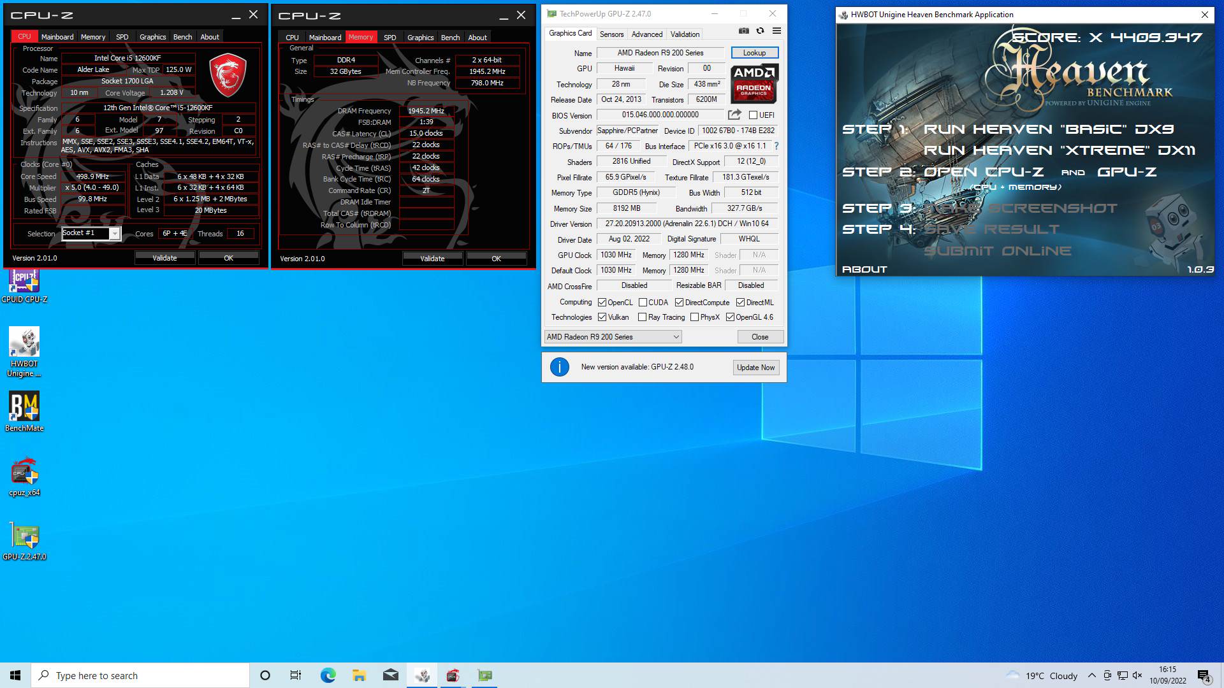Open Task View on taskbar

(x=296, y=675)
